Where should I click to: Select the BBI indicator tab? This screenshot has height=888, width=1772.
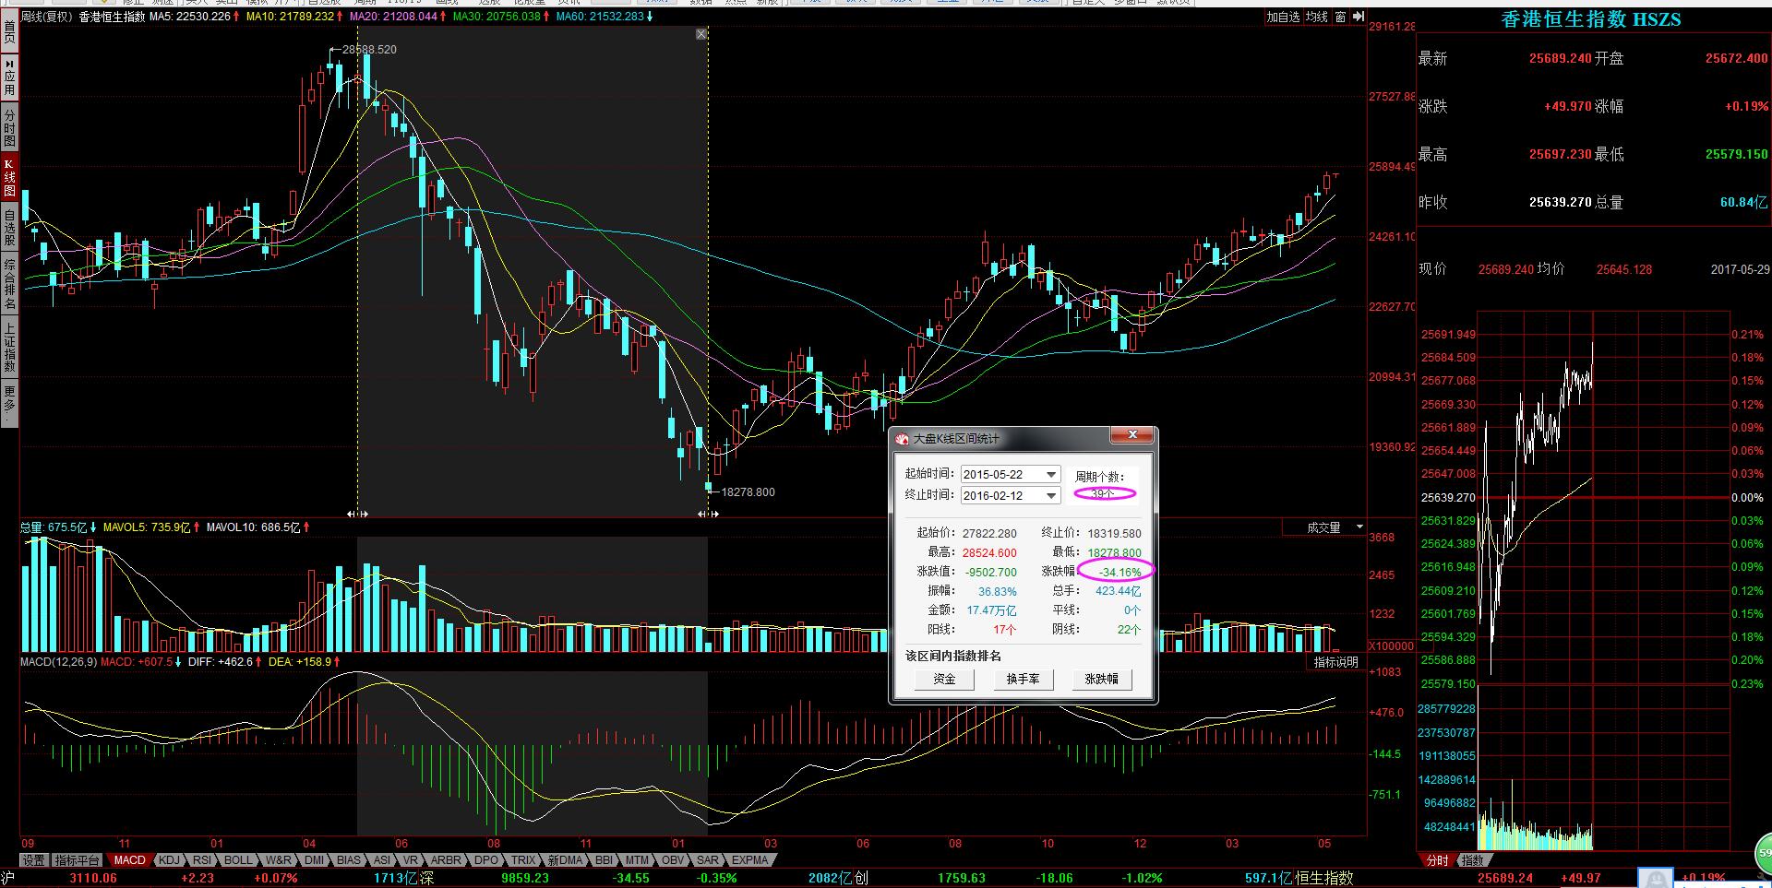pyautogui.click(x=604, y=860)
